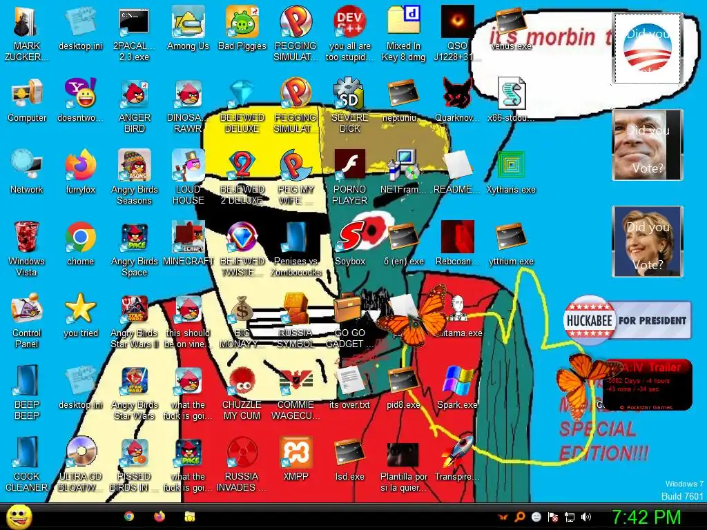Screen dimensions: 707x530
Task: Select the LOUD HOUSE shortcut
Action: 188,177
